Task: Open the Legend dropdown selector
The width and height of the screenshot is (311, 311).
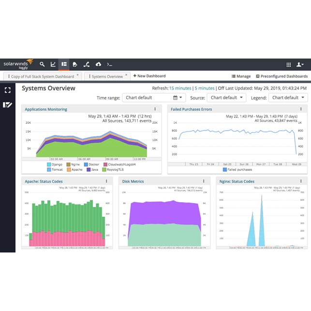Action: (288, 98)
